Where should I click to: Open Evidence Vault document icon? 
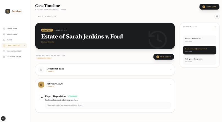tap(4, 57)
